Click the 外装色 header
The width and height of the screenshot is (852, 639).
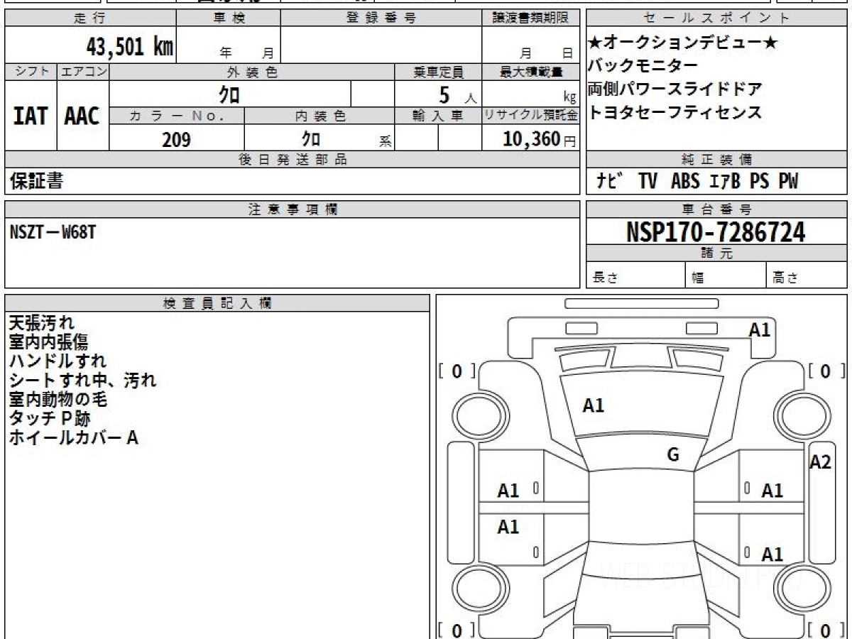point(252,72)
